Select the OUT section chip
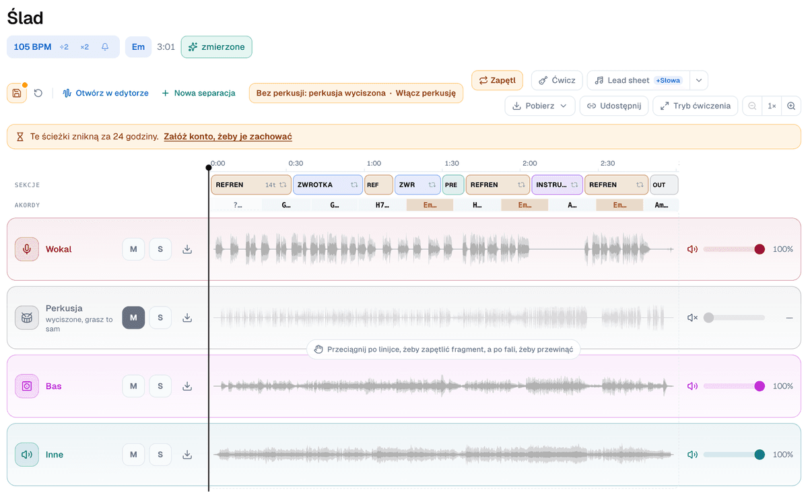 point(664,185)
